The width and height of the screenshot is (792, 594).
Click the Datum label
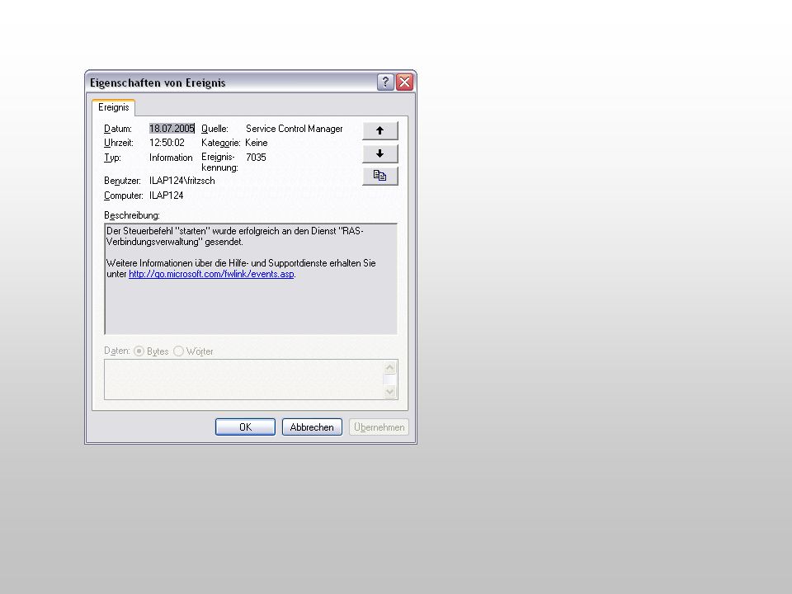(x=118, y=129)
